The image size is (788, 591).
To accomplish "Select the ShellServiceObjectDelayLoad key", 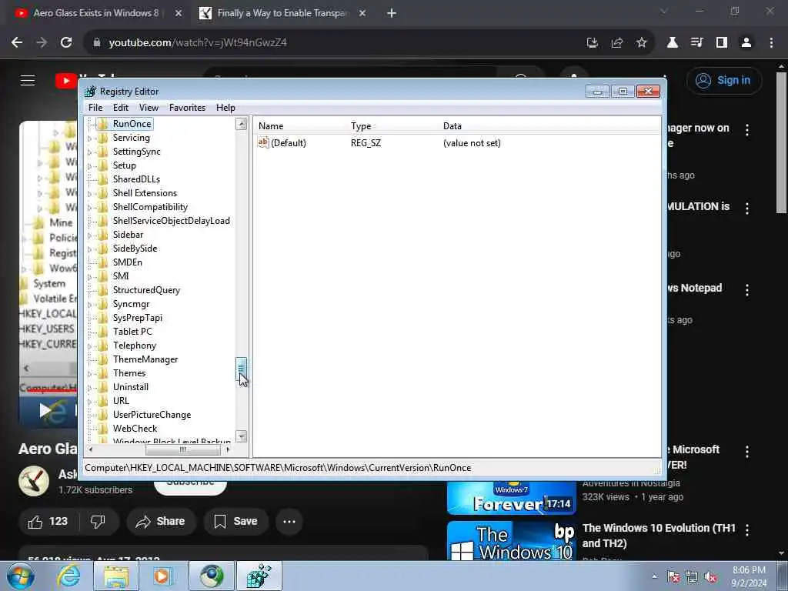I will pos(172,221).
